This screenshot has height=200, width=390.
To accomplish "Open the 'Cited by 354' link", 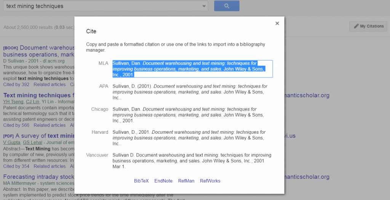I will (16, 166).
